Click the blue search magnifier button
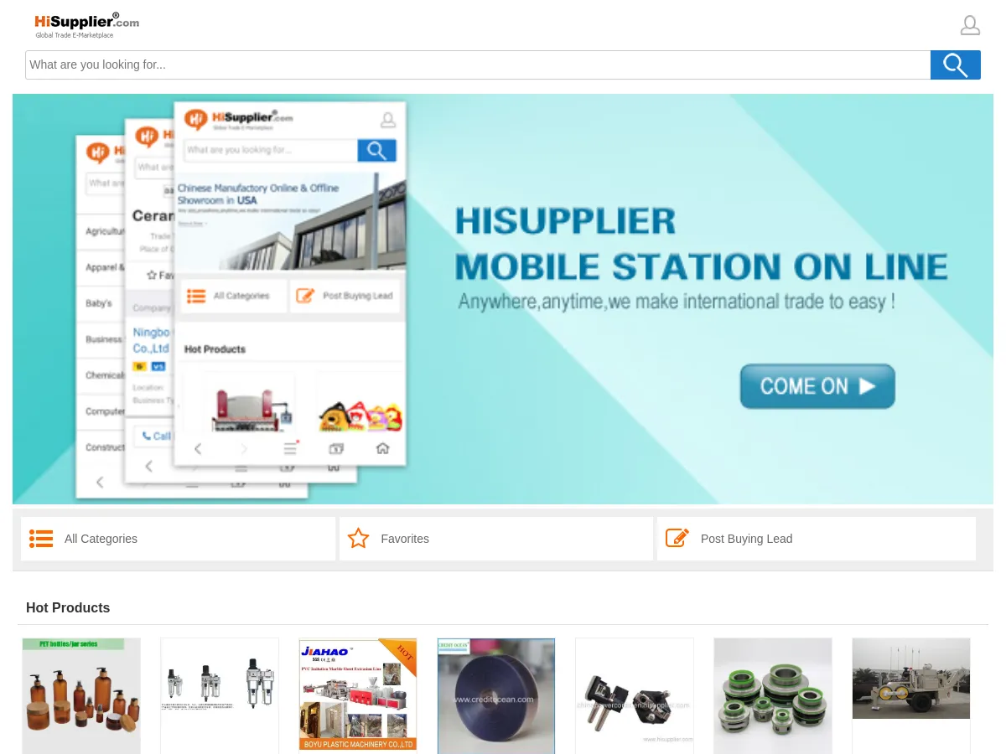1006x754 pixels. click(x=956, y=65)
